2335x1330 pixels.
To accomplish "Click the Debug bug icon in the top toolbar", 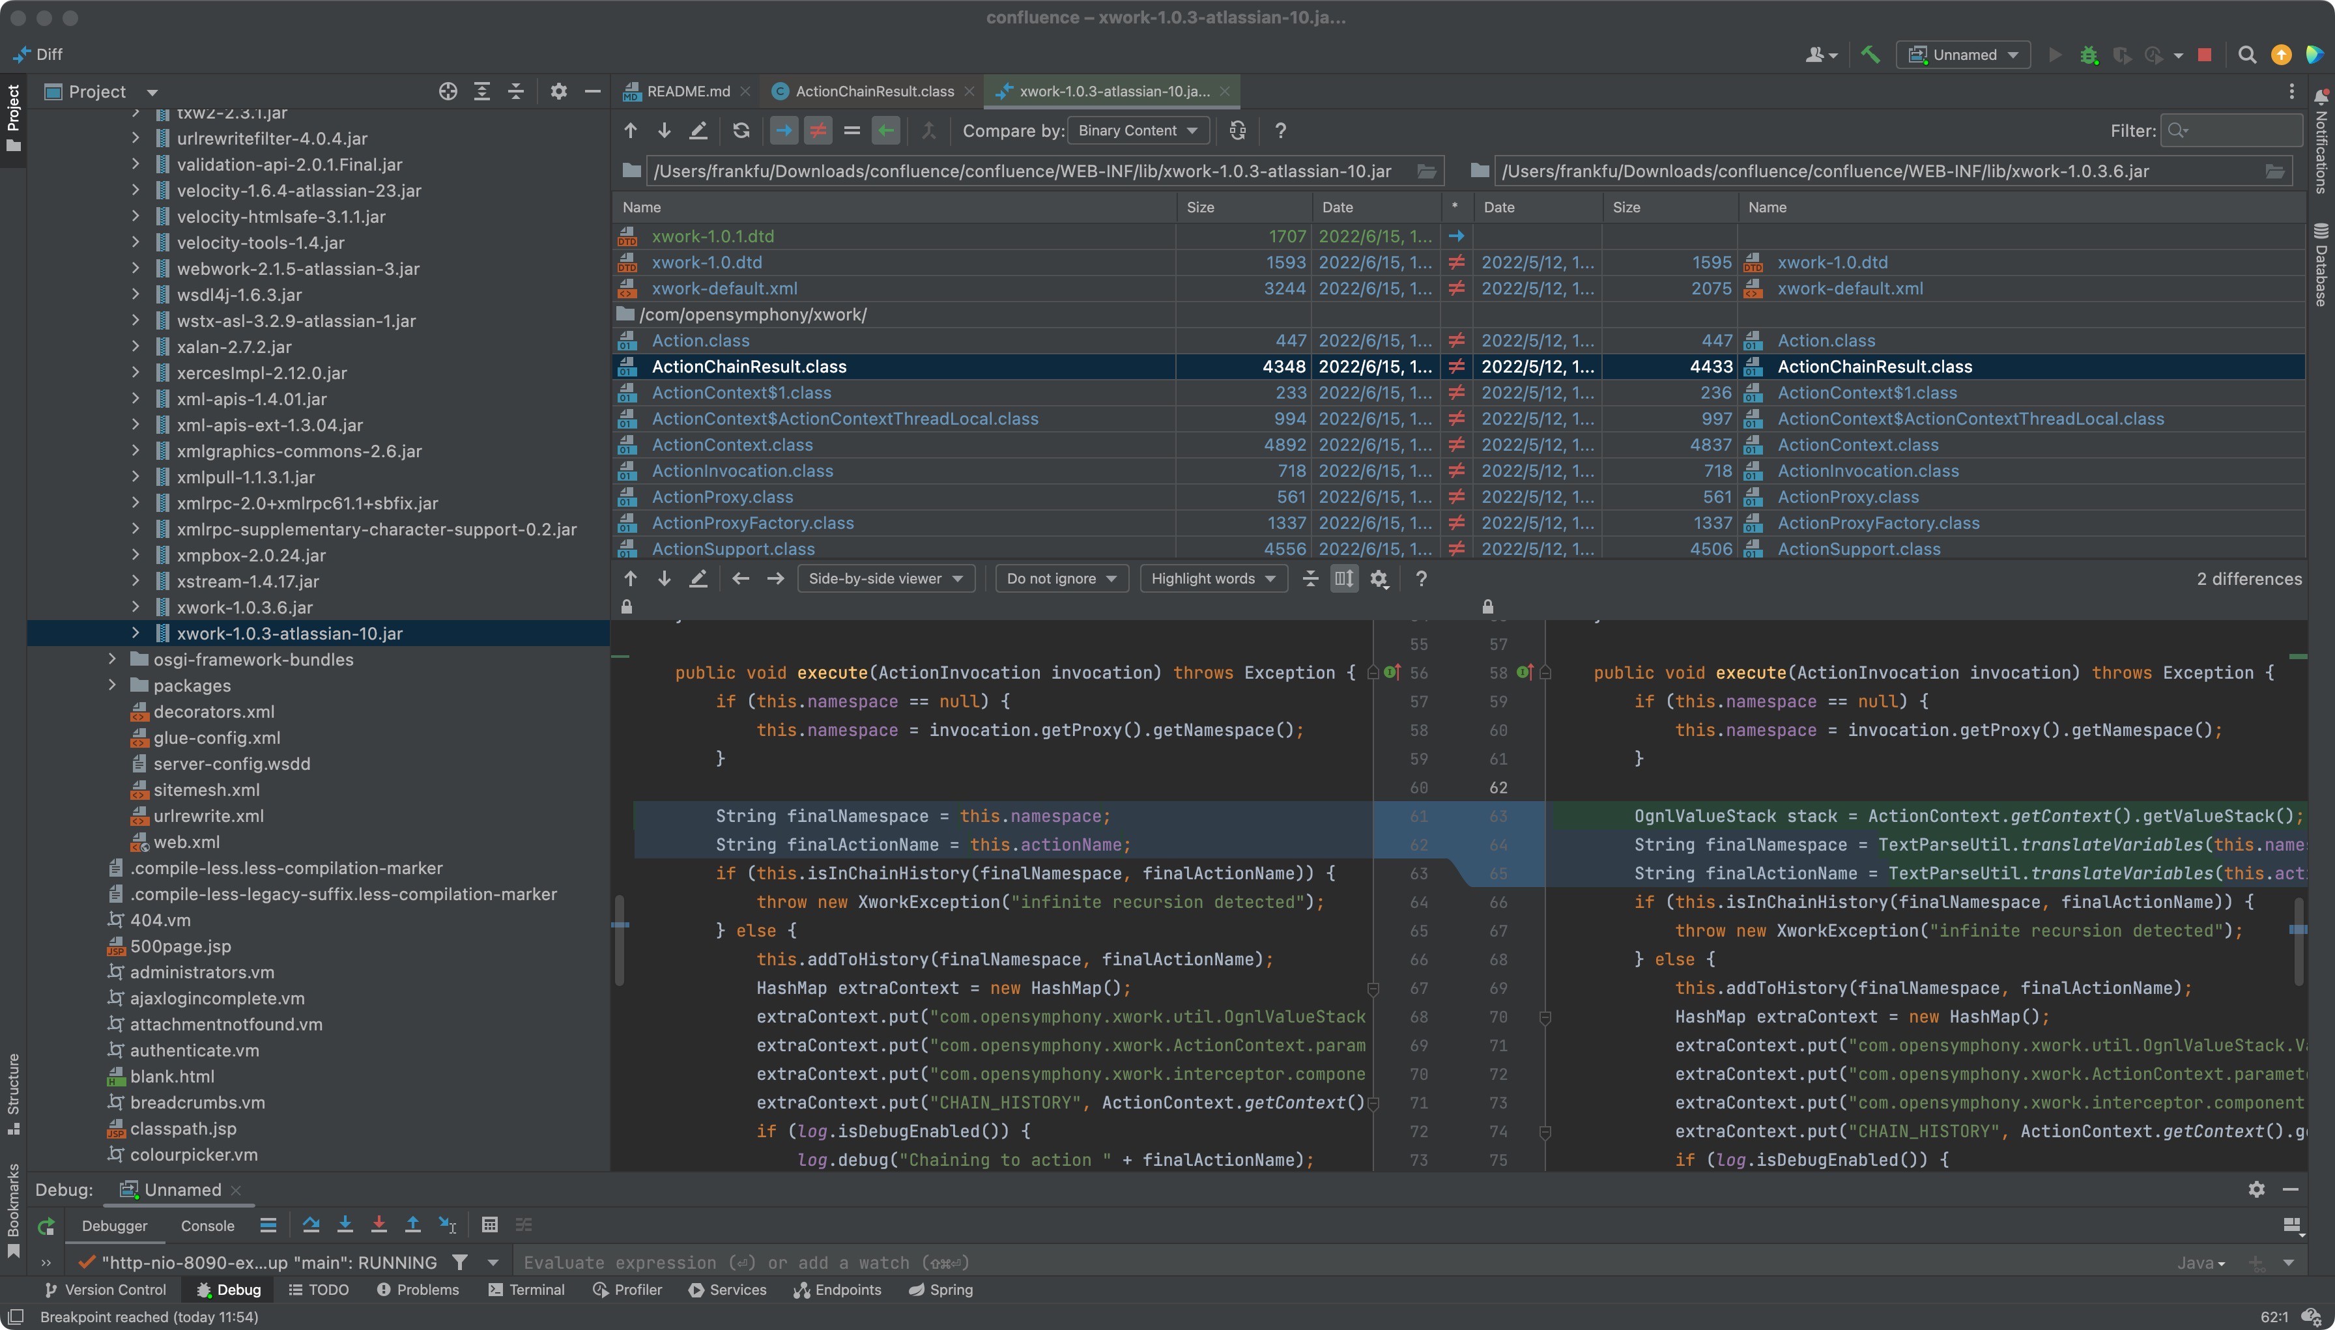I will point(2088,55).
